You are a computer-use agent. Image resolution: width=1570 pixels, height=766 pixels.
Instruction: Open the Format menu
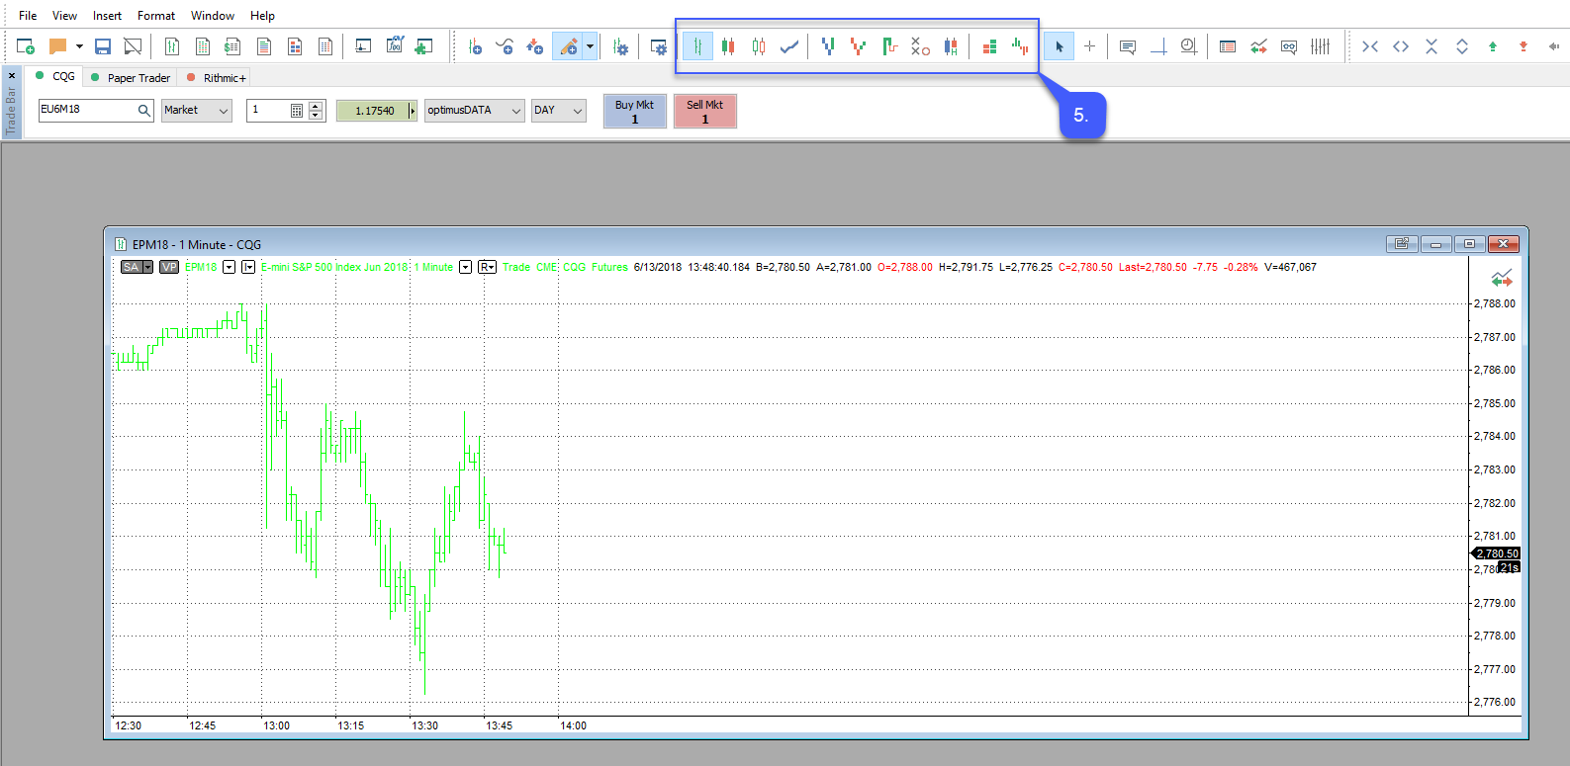click(156, 16)
